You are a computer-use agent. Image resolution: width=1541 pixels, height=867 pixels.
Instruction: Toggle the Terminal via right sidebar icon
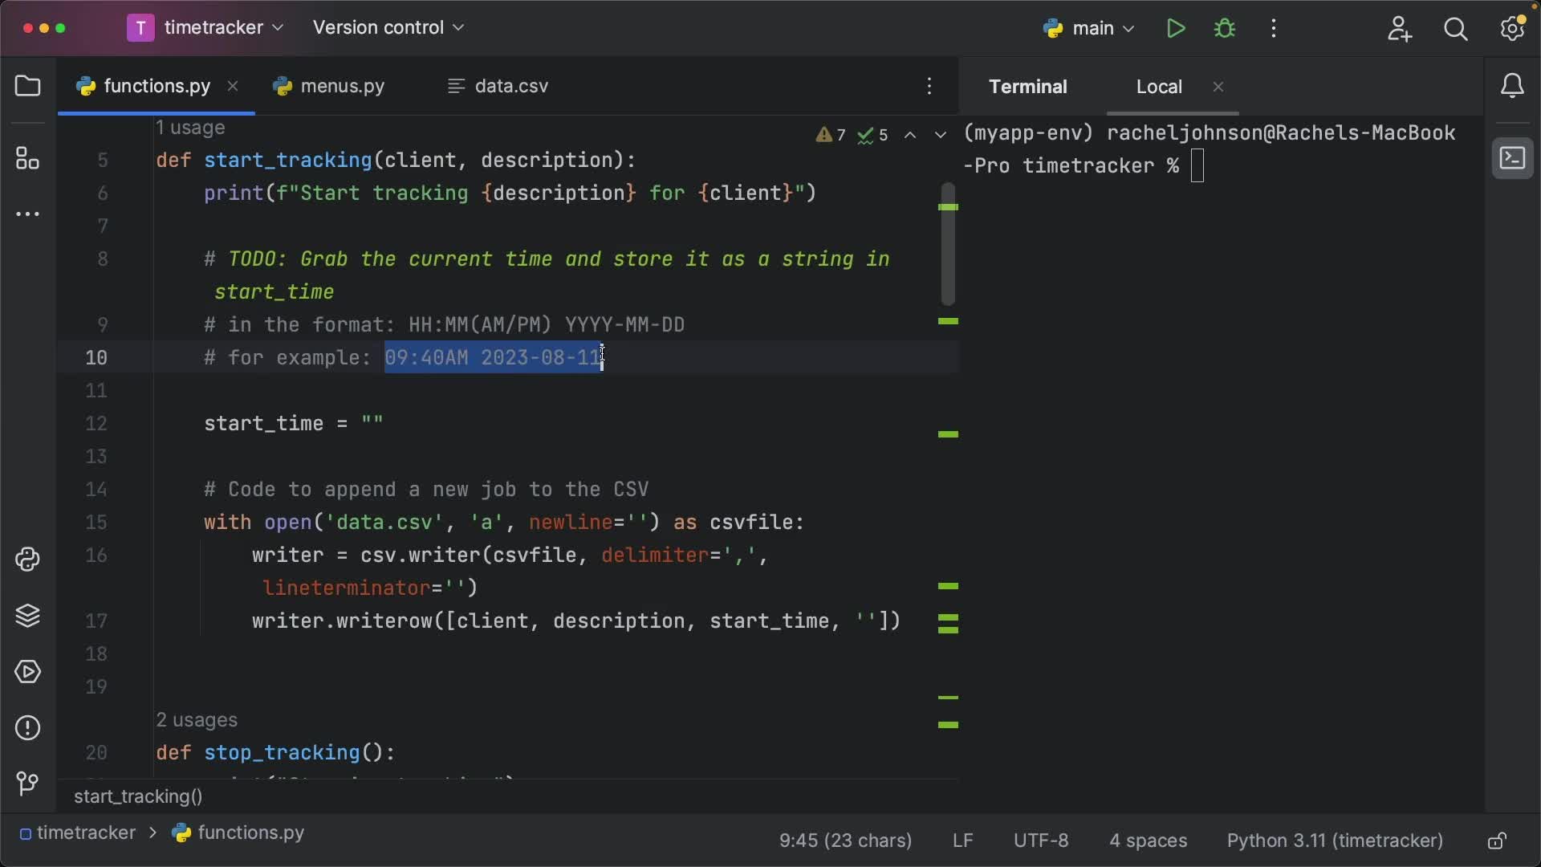click(1514, 158)
